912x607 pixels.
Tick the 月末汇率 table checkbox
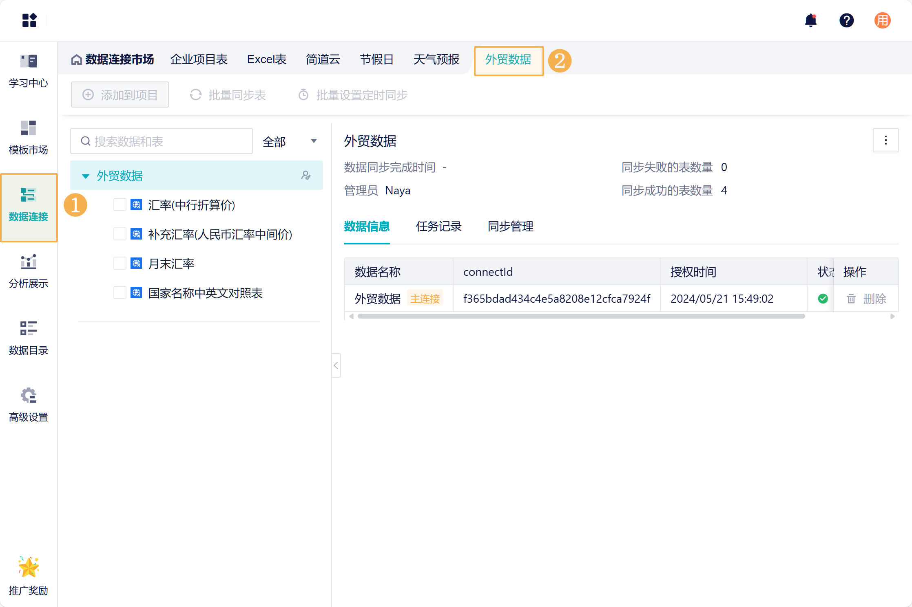point(120,263)
